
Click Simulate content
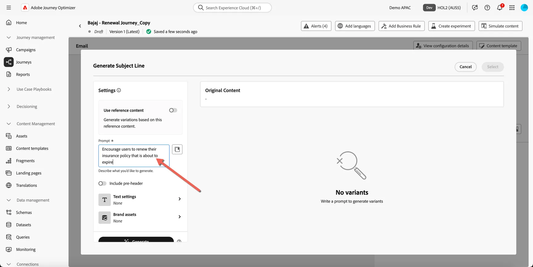[500, 26]
